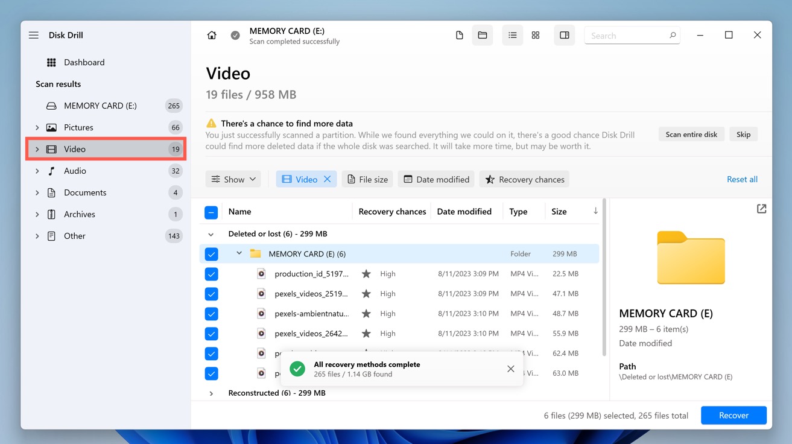Viewport: 792px width, 444px height.
Task: Click the Recover button
Action: click(733, 415)
